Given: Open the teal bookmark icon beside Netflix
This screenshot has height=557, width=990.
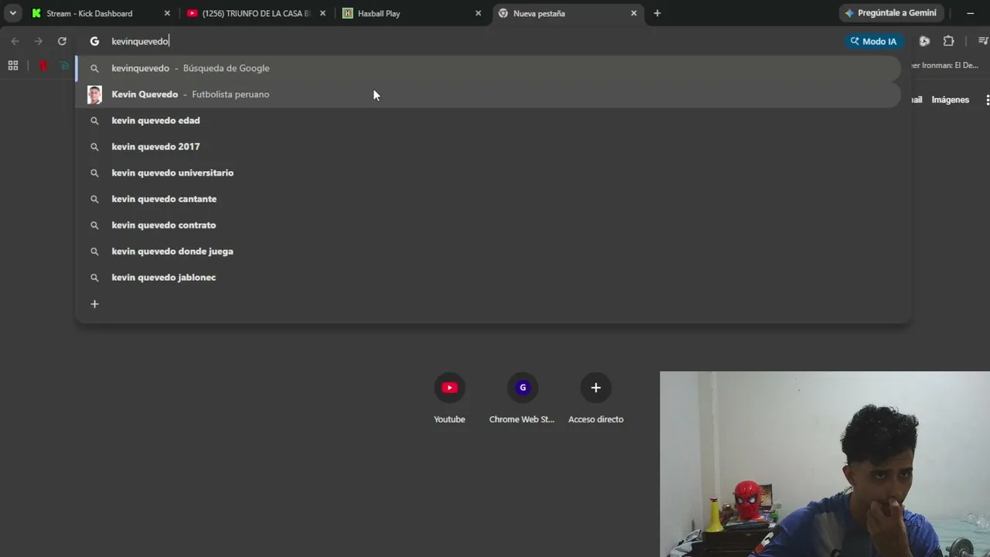Looking at the screenshot, I should (x=65, y=66).
